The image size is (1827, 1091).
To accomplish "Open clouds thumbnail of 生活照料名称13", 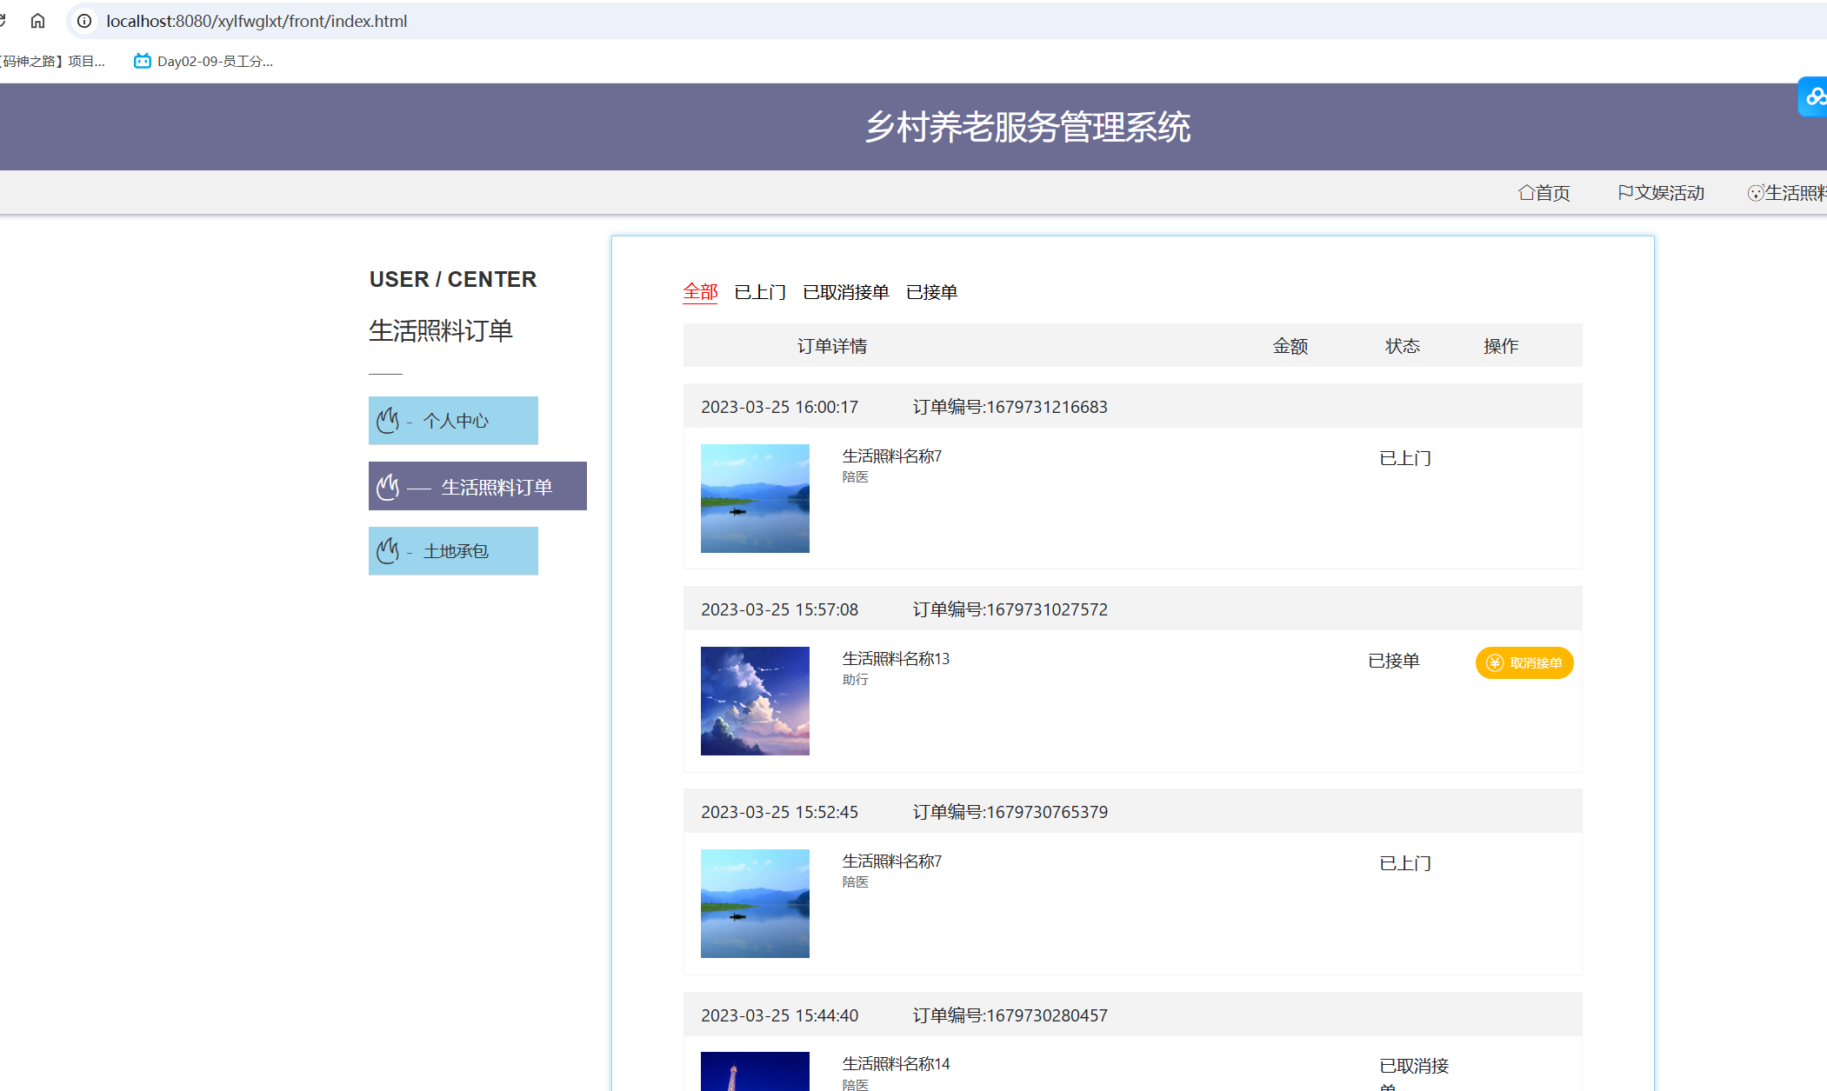I will pyautogui.click(x=755, y=701).
